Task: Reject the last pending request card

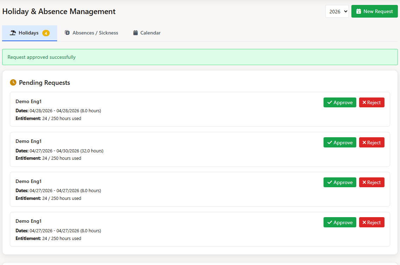Action: [372, 222]
